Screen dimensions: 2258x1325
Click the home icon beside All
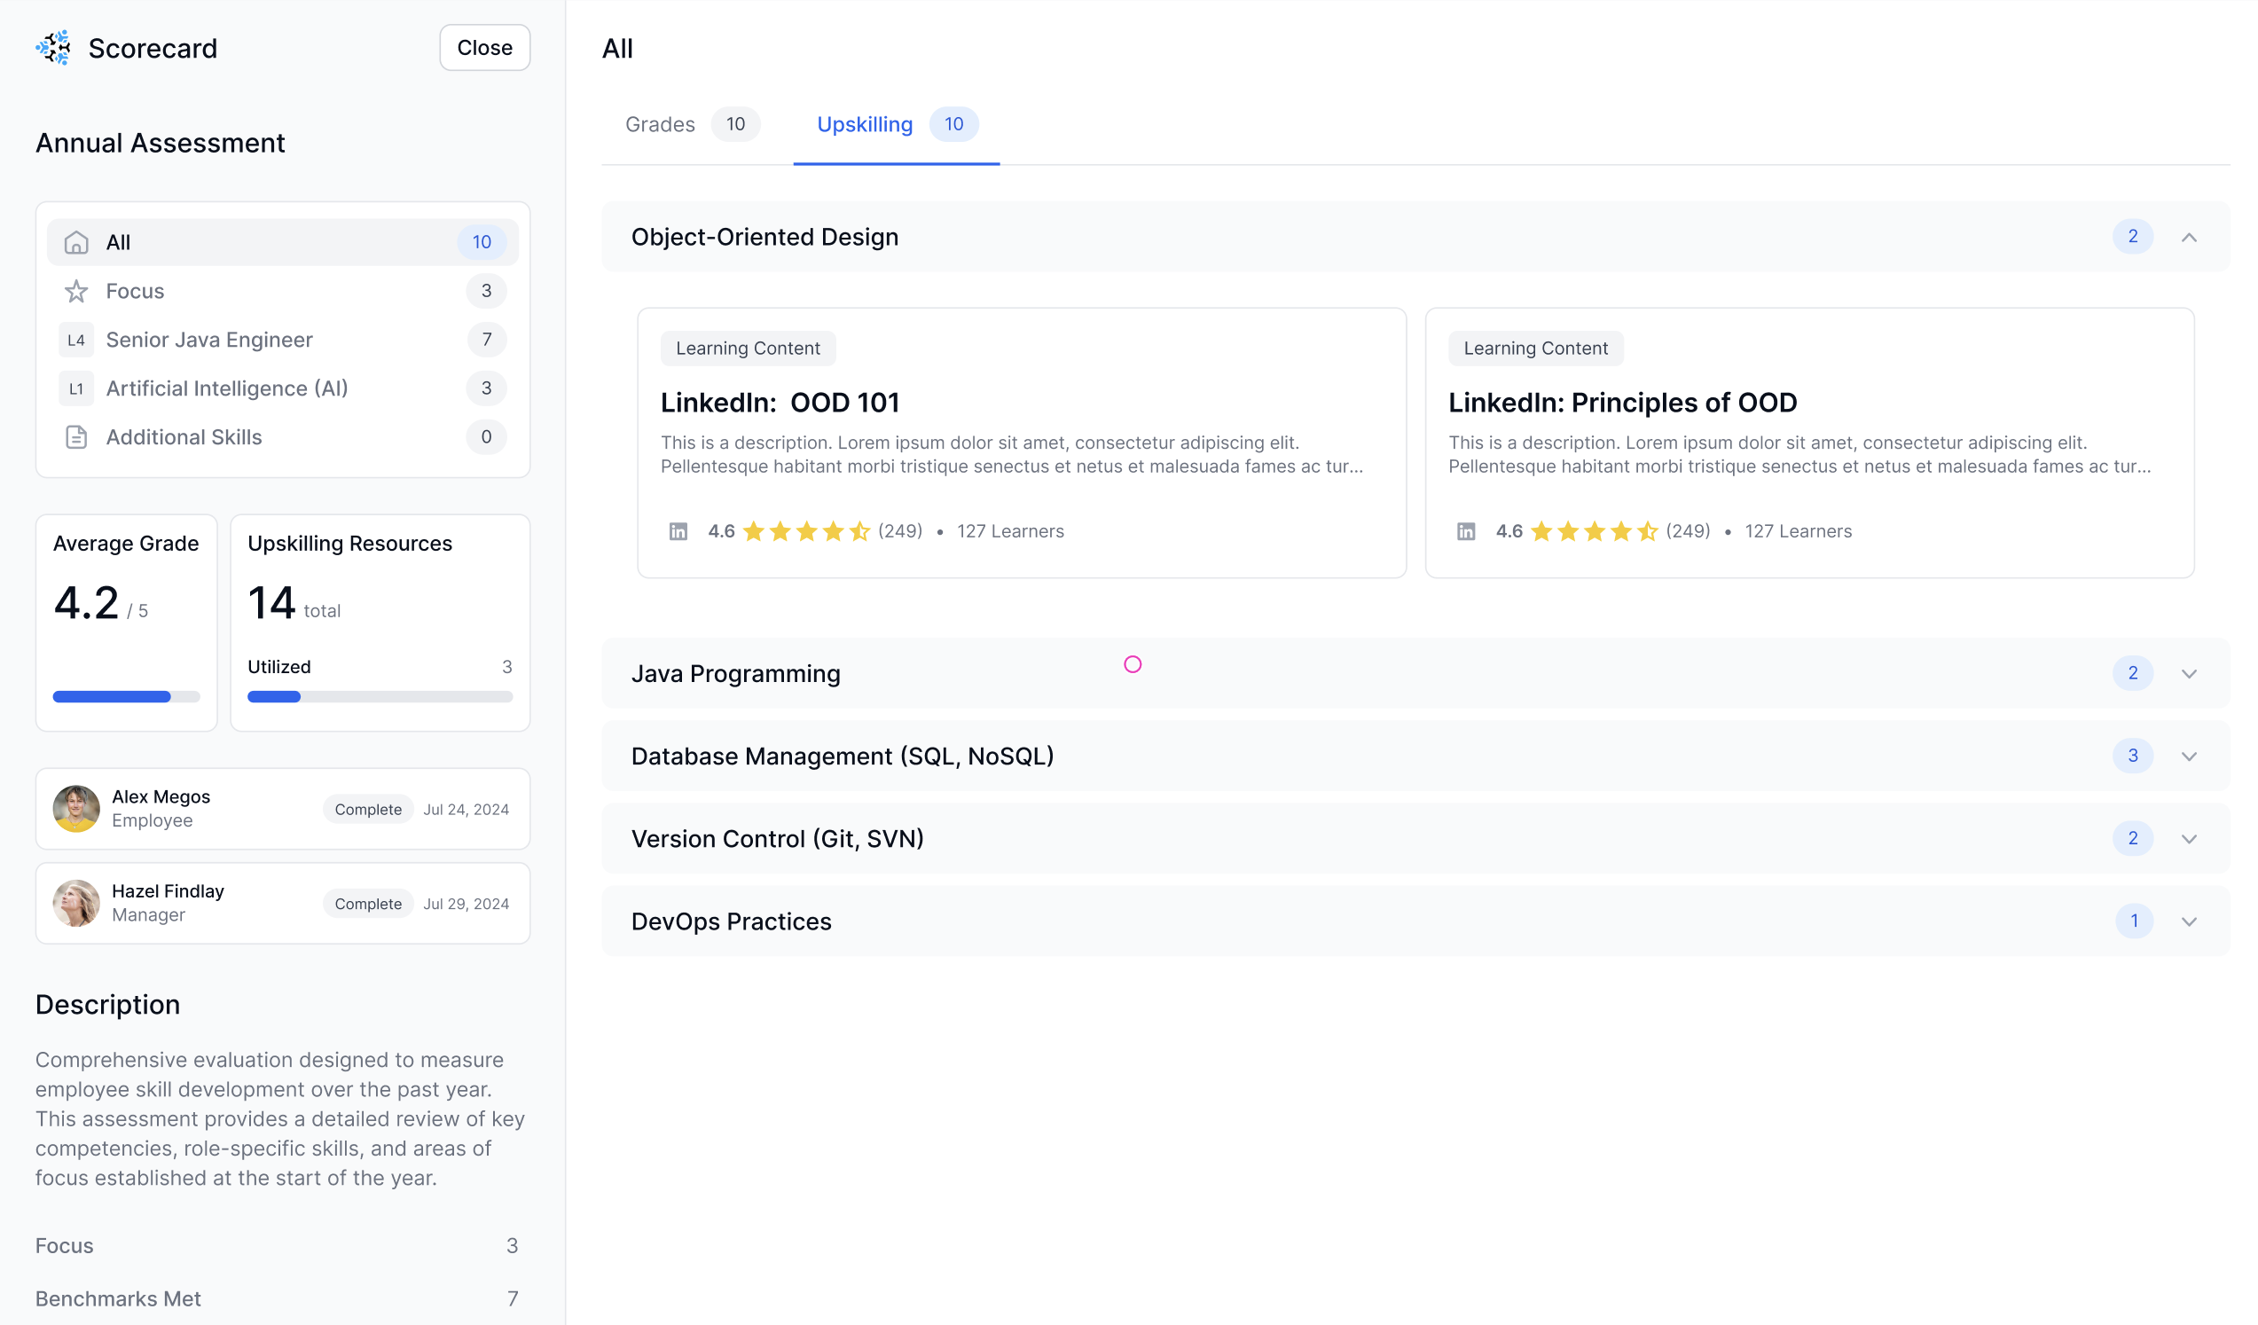(x=76, y=242)
